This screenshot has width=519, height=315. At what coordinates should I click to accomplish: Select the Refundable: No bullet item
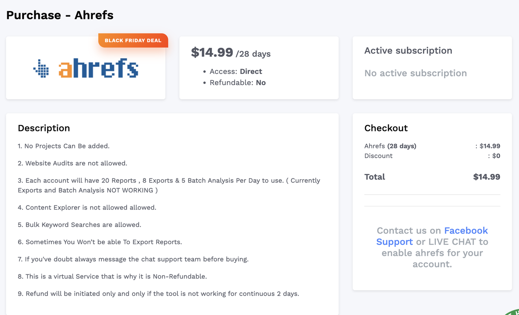pos(237,83)
